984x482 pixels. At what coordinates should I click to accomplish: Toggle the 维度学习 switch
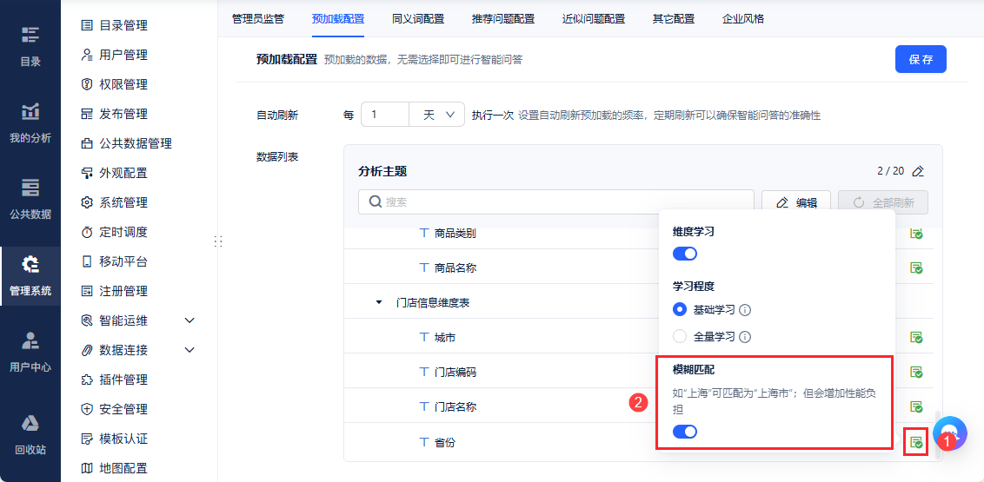(685, 254)
